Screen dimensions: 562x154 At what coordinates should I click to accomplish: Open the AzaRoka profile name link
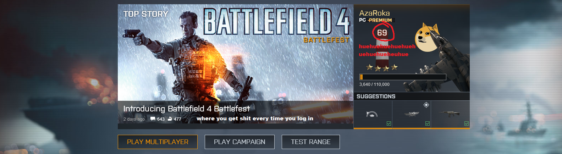click(374, 13)
